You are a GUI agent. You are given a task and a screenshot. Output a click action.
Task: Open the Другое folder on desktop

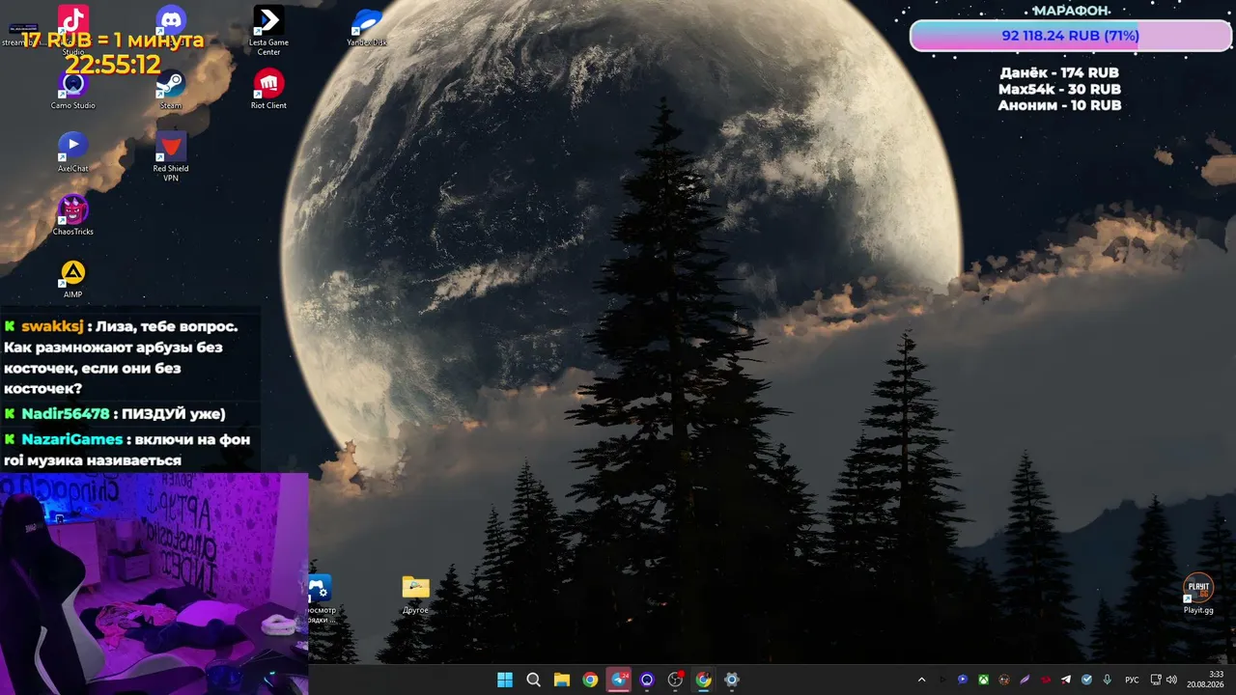pyautogui.click(x=415, y=595)
